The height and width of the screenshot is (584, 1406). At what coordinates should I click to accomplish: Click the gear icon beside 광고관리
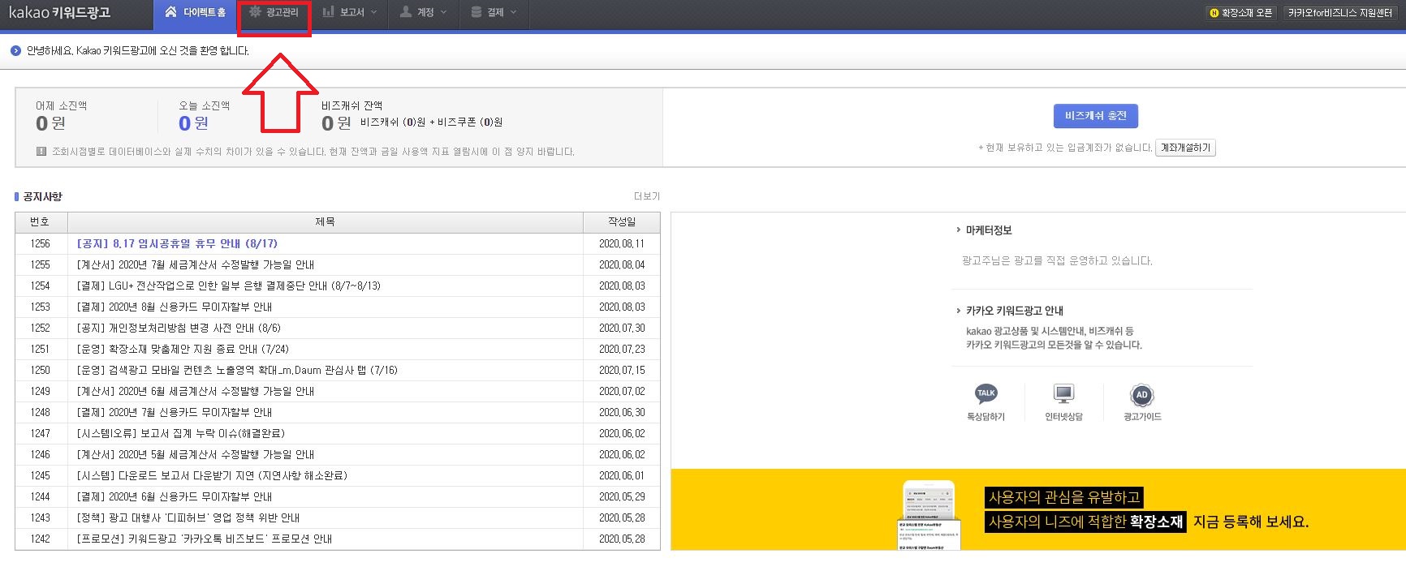click(x=255, y=12)
